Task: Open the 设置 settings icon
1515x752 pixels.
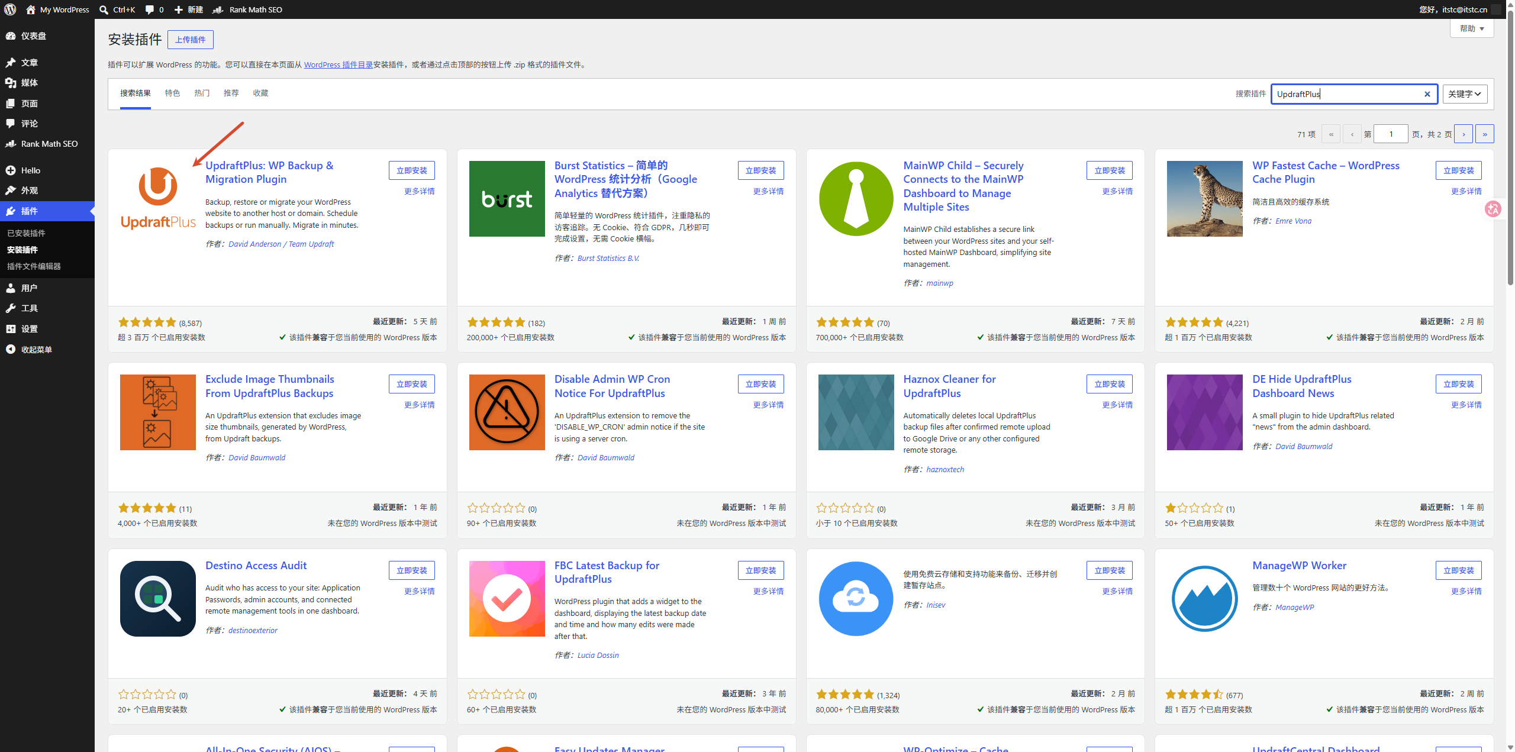Action: [x=11, y=329]
